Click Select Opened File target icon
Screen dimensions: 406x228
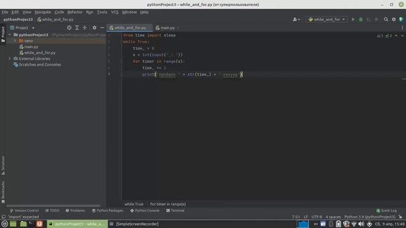(69, 28)
